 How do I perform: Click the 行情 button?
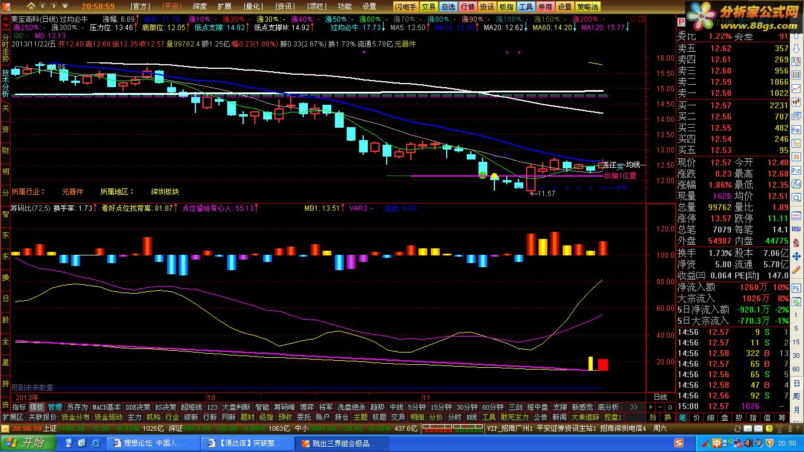467,6
